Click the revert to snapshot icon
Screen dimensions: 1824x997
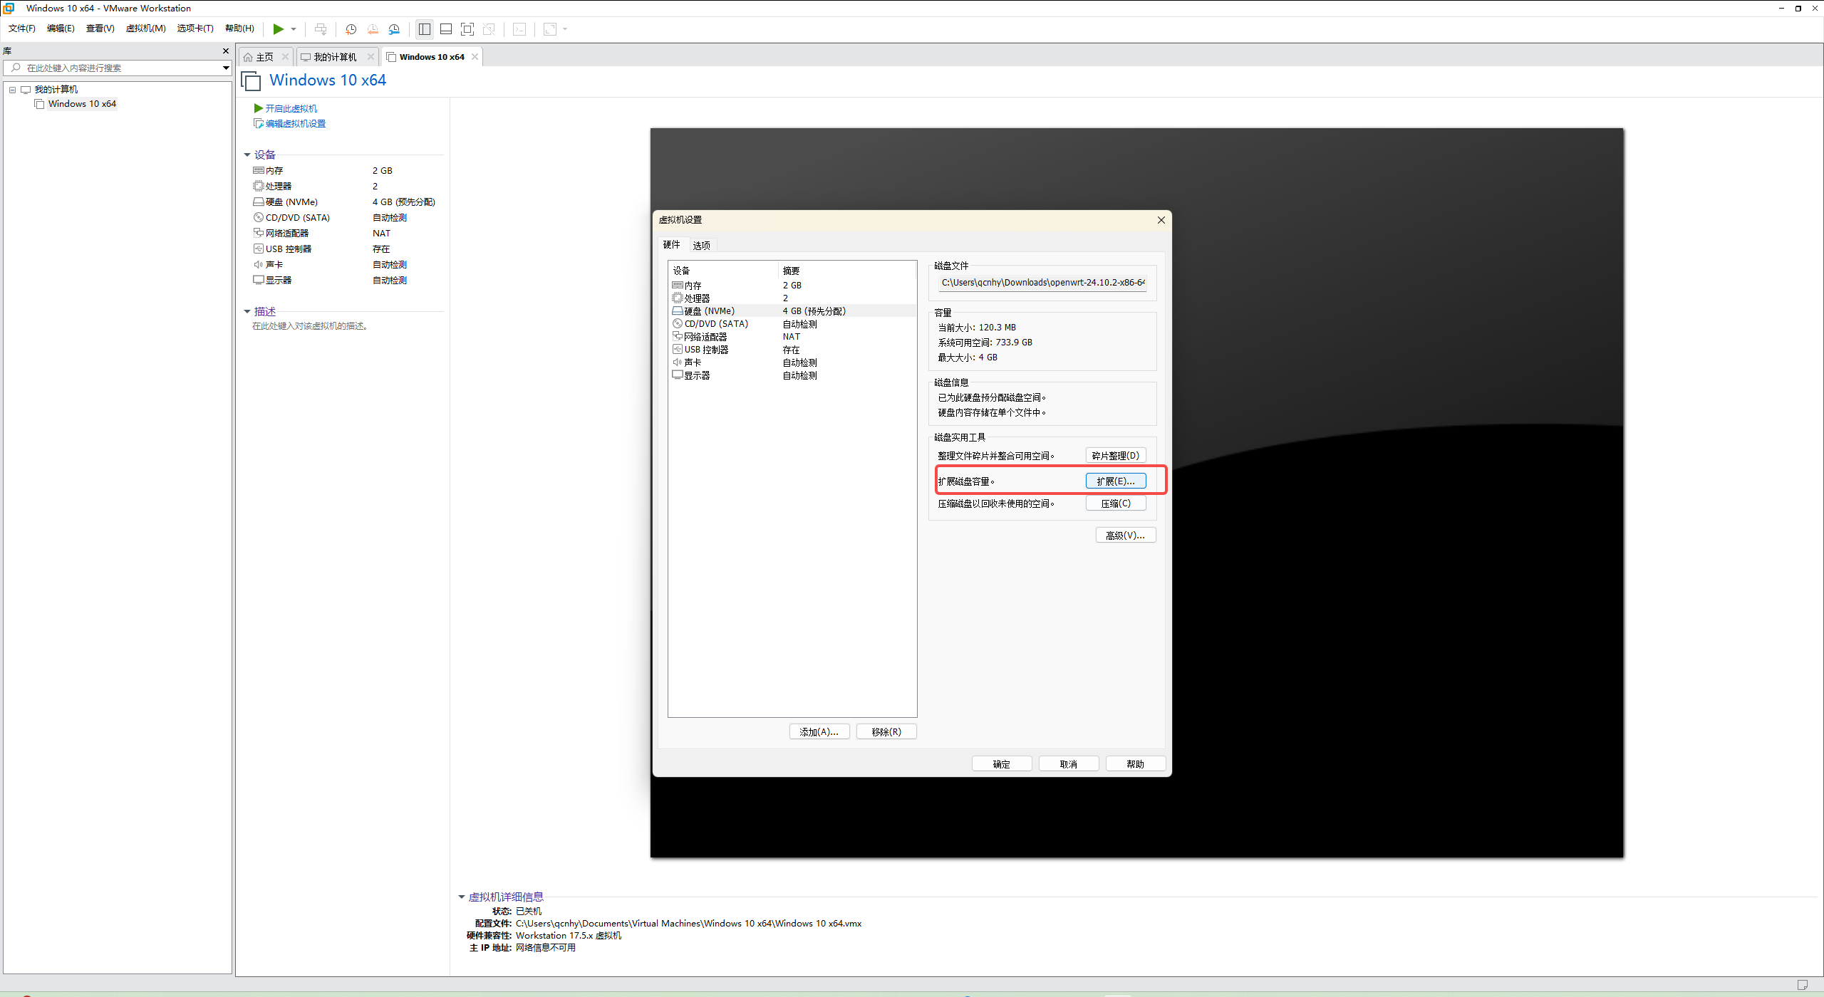click(373, 29)
